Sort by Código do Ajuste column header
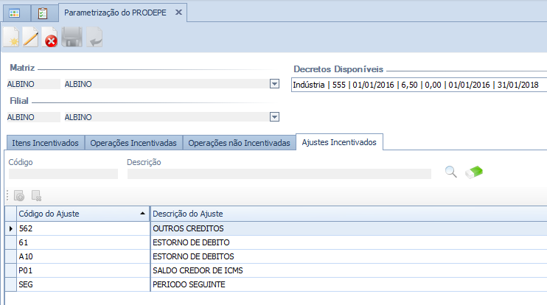 [83, 214]
